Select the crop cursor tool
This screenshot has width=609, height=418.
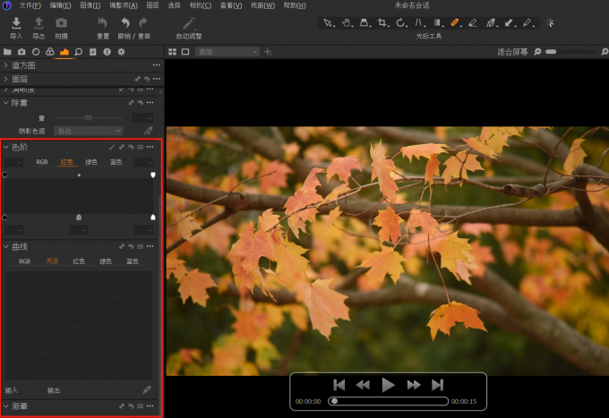click(x=382, y=23)
